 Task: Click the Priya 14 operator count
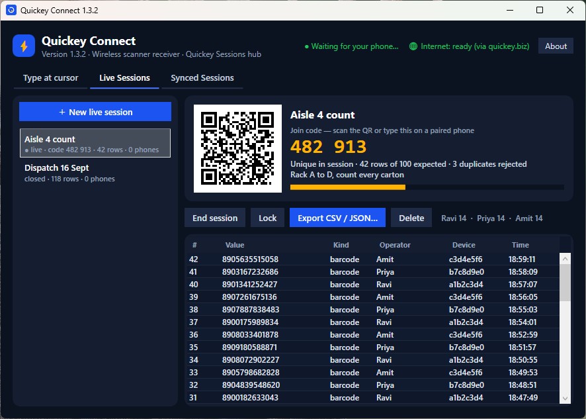[x=491, y=218]
